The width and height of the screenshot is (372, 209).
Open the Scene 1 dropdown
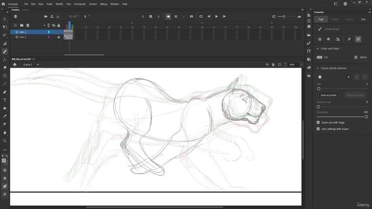click(38, 64)
